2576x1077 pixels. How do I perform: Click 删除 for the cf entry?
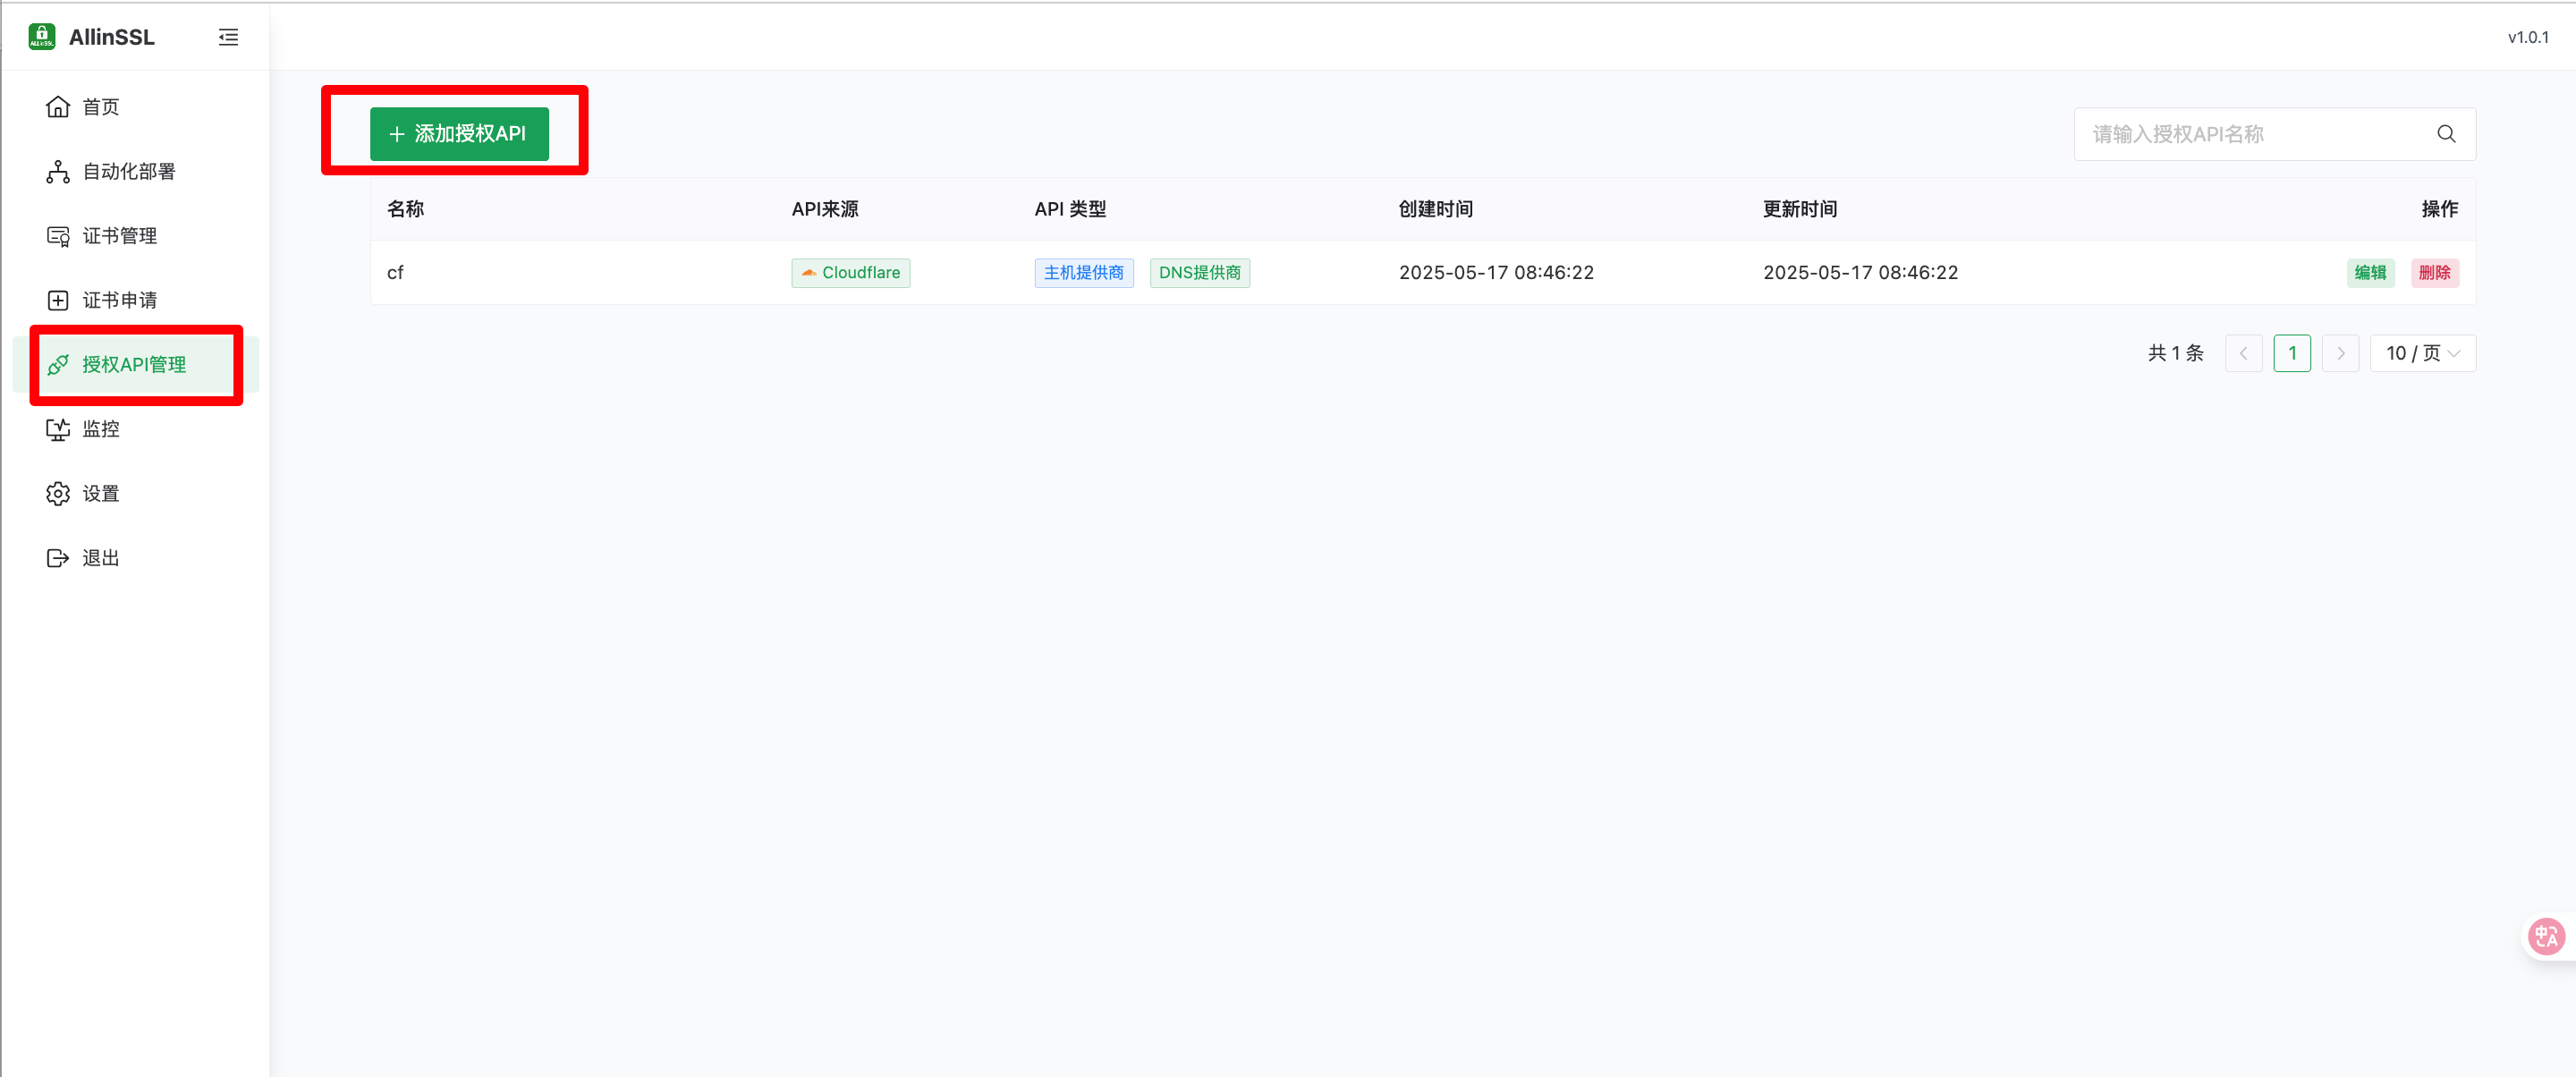coord(2434,273)
